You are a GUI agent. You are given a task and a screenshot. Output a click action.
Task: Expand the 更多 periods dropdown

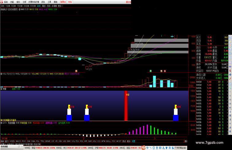tap(60, 6)
